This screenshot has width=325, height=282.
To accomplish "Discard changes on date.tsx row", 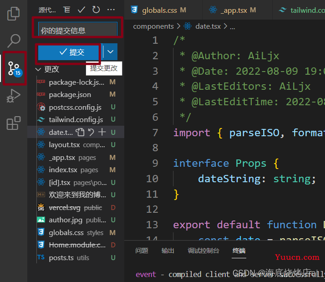I will point(91,132).
